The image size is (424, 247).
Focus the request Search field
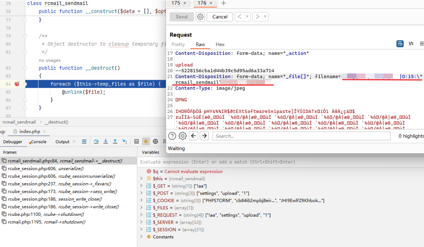point(301,136)
